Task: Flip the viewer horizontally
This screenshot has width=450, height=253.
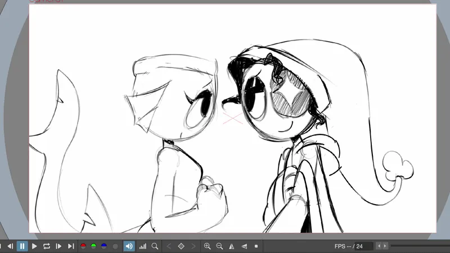Action: [232, 246]
